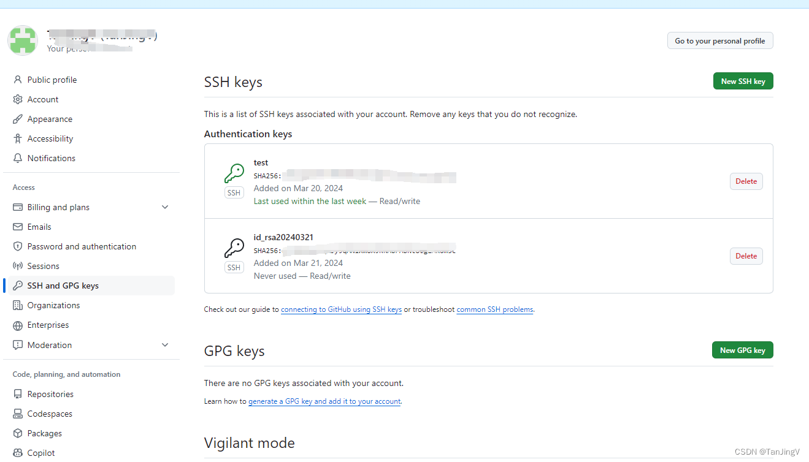The image size is (809, 462).
Task: Delete the id_rsa20240321 key
Action: pyautogui.click(x=746, y=256)
